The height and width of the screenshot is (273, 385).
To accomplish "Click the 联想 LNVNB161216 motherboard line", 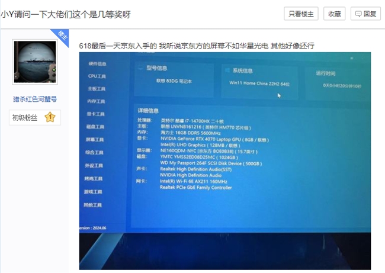I will tap(206, 127).
